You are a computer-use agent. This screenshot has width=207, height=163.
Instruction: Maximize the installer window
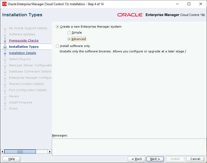tap(189, 4)
